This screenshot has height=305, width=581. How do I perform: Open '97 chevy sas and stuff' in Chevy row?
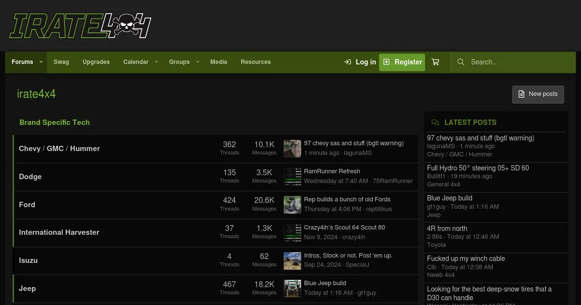353,143
